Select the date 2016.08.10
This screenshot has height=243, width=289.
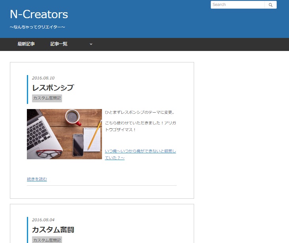(x=43, y=78)
